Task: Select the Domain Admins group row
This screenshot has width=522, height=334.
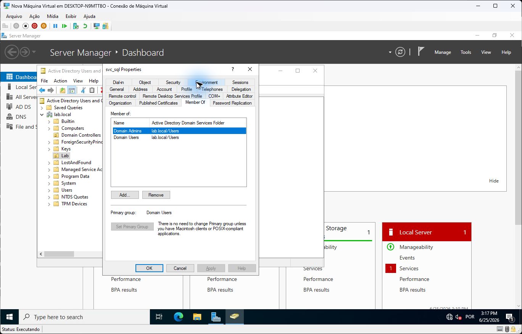Action: (x=179, y=131)
